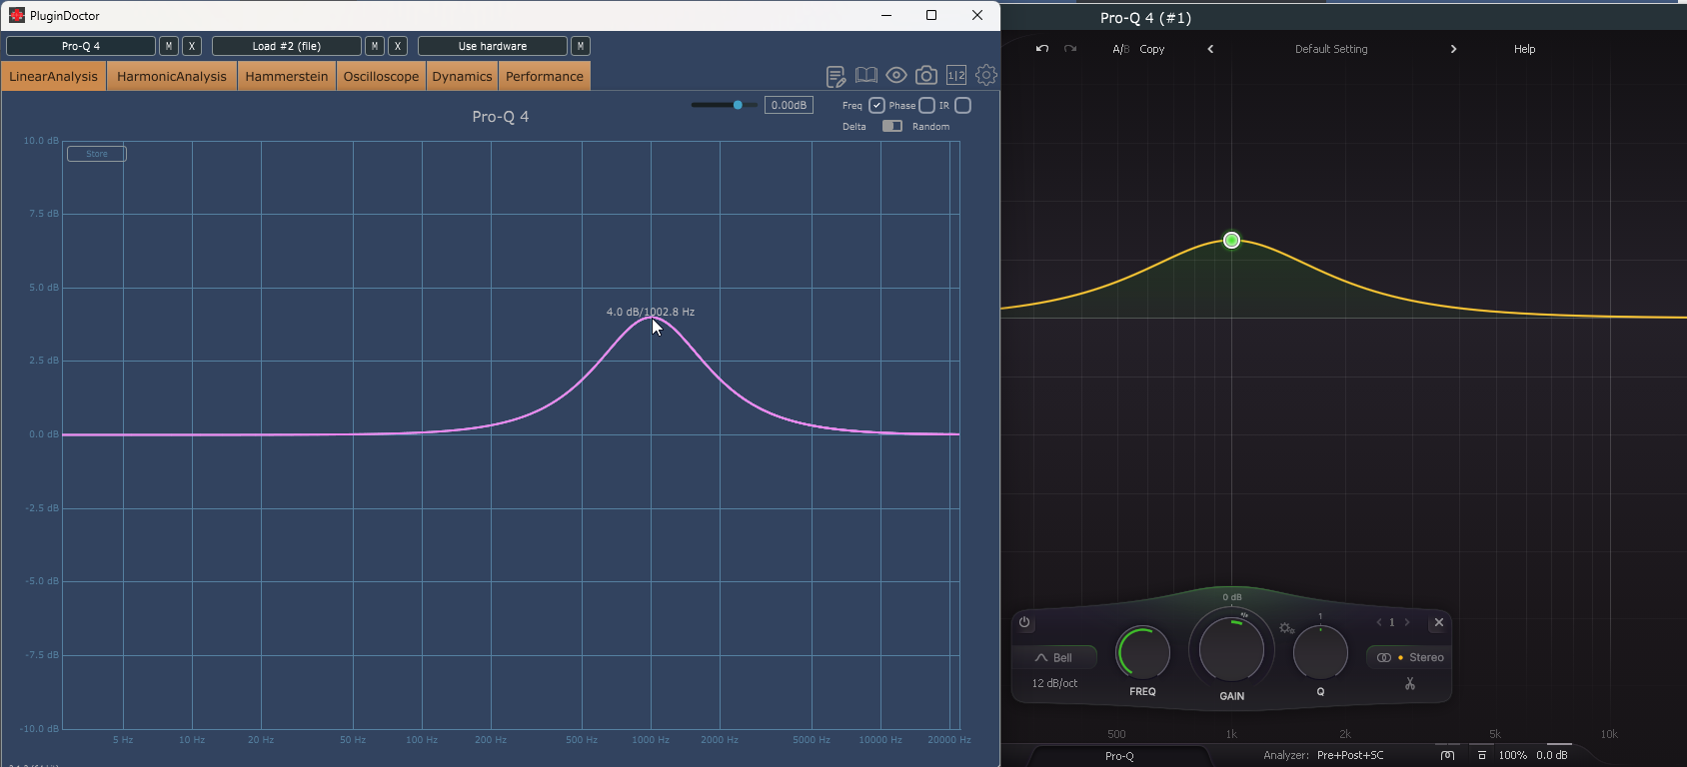The width and height of the screenshot is (1687, 767).
Task: Click the X button next to Load #2 slot
Action: point(398,46)
